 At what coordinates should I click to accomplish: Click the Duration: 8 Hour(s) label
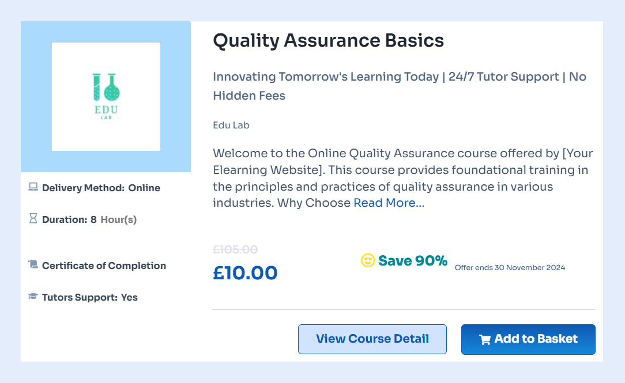[x=89, y=219]
